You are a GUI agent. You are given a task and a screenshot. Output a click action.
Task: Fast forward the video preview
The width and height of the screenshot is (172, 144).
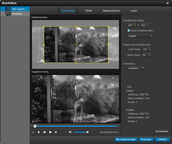click(44, 132)
